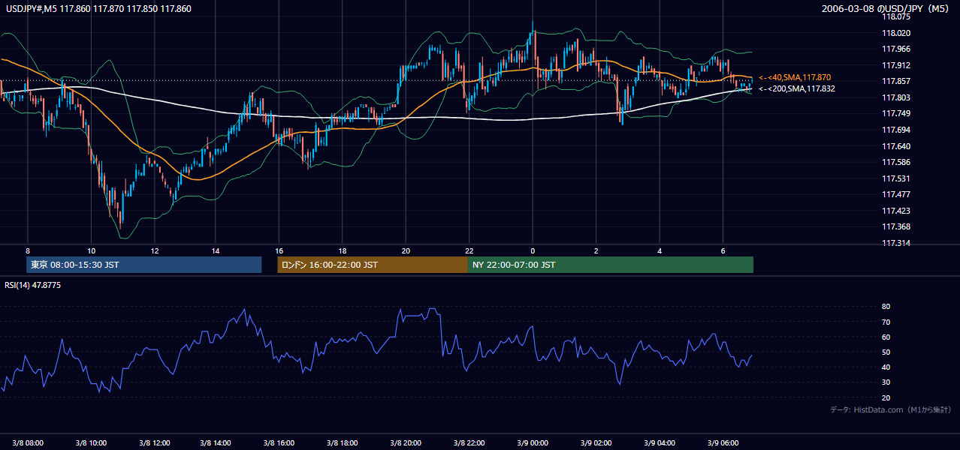Click bottom time label '3/8 20:00'
The height and width of the screenshot is (450, 960).
[406, 442]
